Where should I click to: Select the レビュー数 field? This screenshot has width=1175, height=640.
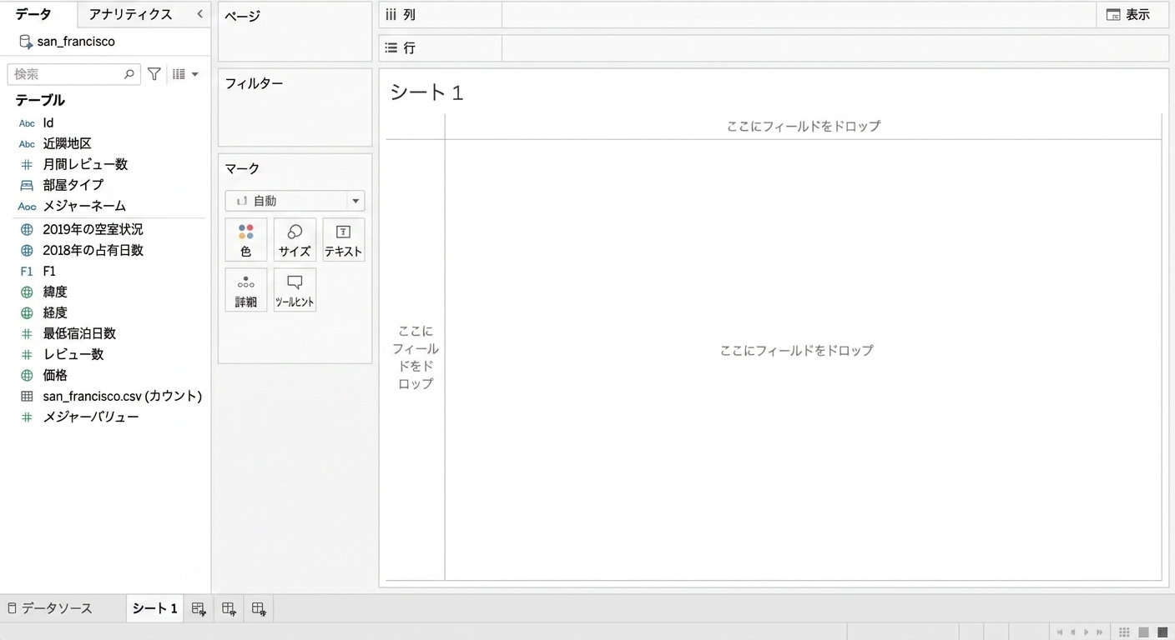click(x=73, y=355)
